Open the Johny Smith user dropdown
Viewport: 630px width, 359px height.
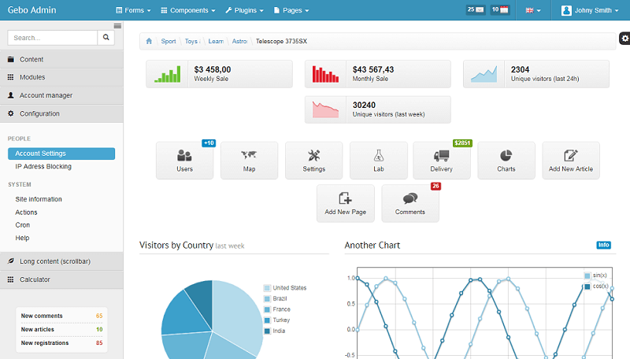(x=590, y=10)
